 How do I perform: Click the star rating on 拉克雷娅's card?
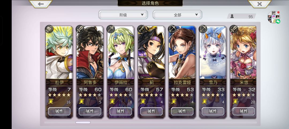coord(182,95)
